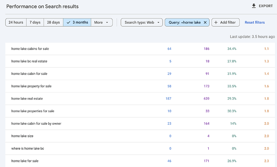
Task: Select the checked 3 months range
Action: click(77, 23)
